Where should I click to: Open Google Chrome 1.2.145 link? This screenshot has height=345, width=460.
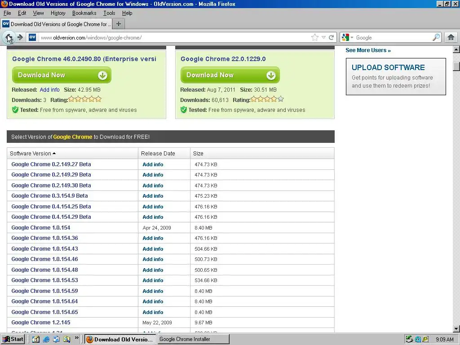[x=41, y=323]
